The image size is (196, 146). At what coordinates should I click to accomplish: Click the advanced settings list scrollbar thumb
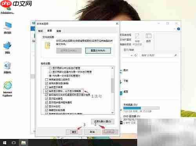[x=113, y=85]
